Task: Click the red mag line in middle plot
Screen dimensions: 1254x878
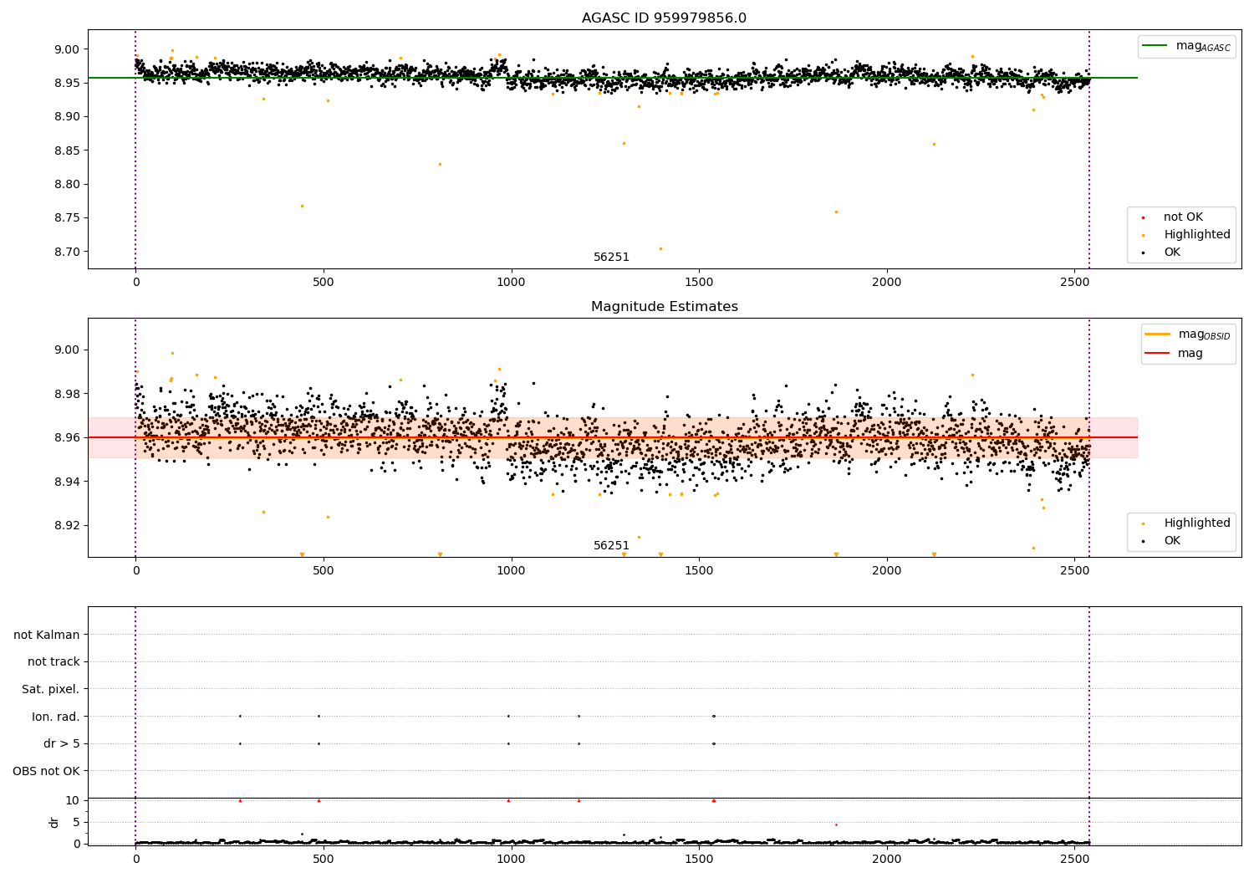Action: 612,437
